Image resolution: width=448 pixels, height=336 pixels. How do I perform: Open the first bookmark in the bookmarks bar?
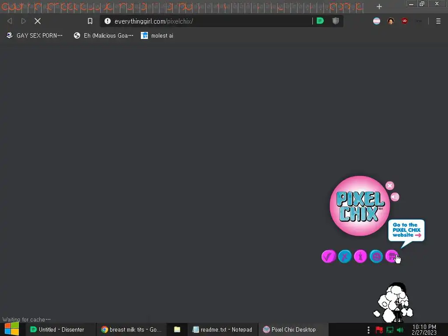(x=34, y=35)
